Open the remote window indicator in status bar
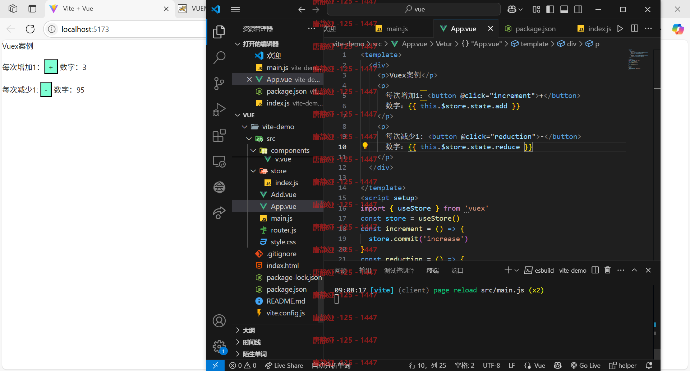690x371 pixels. pos(215,365)
